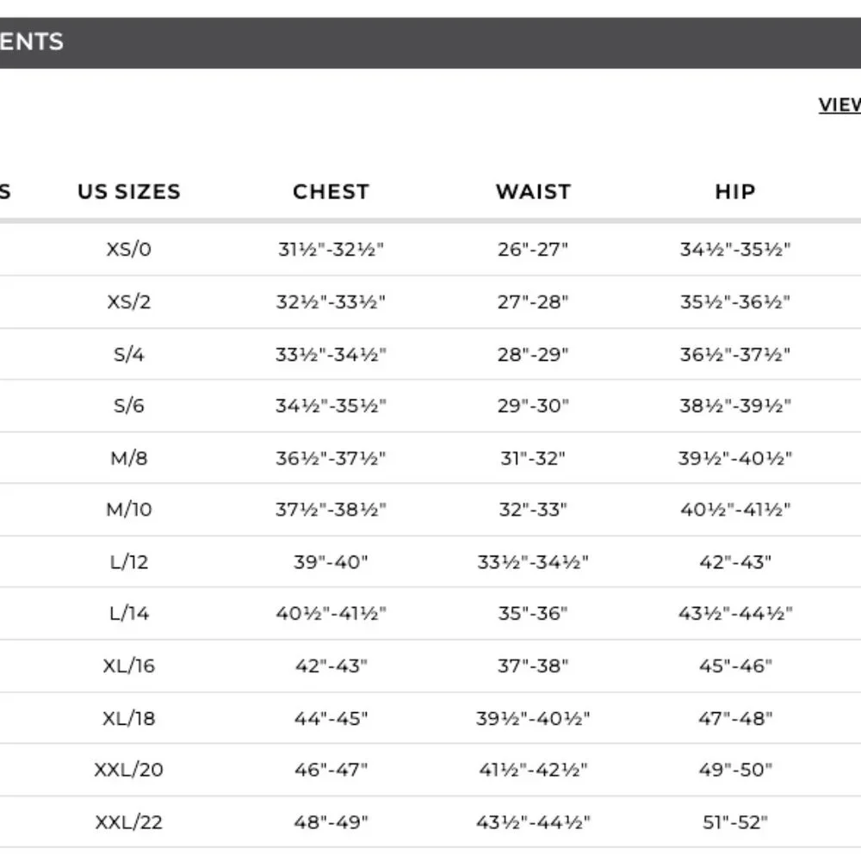861x861 pixels.
Task: Select the WAIST column header
Action: [533, 192]
